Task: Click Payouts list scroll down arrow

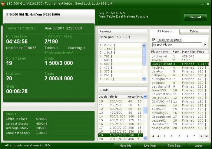Action: click(x=144, y=79)
